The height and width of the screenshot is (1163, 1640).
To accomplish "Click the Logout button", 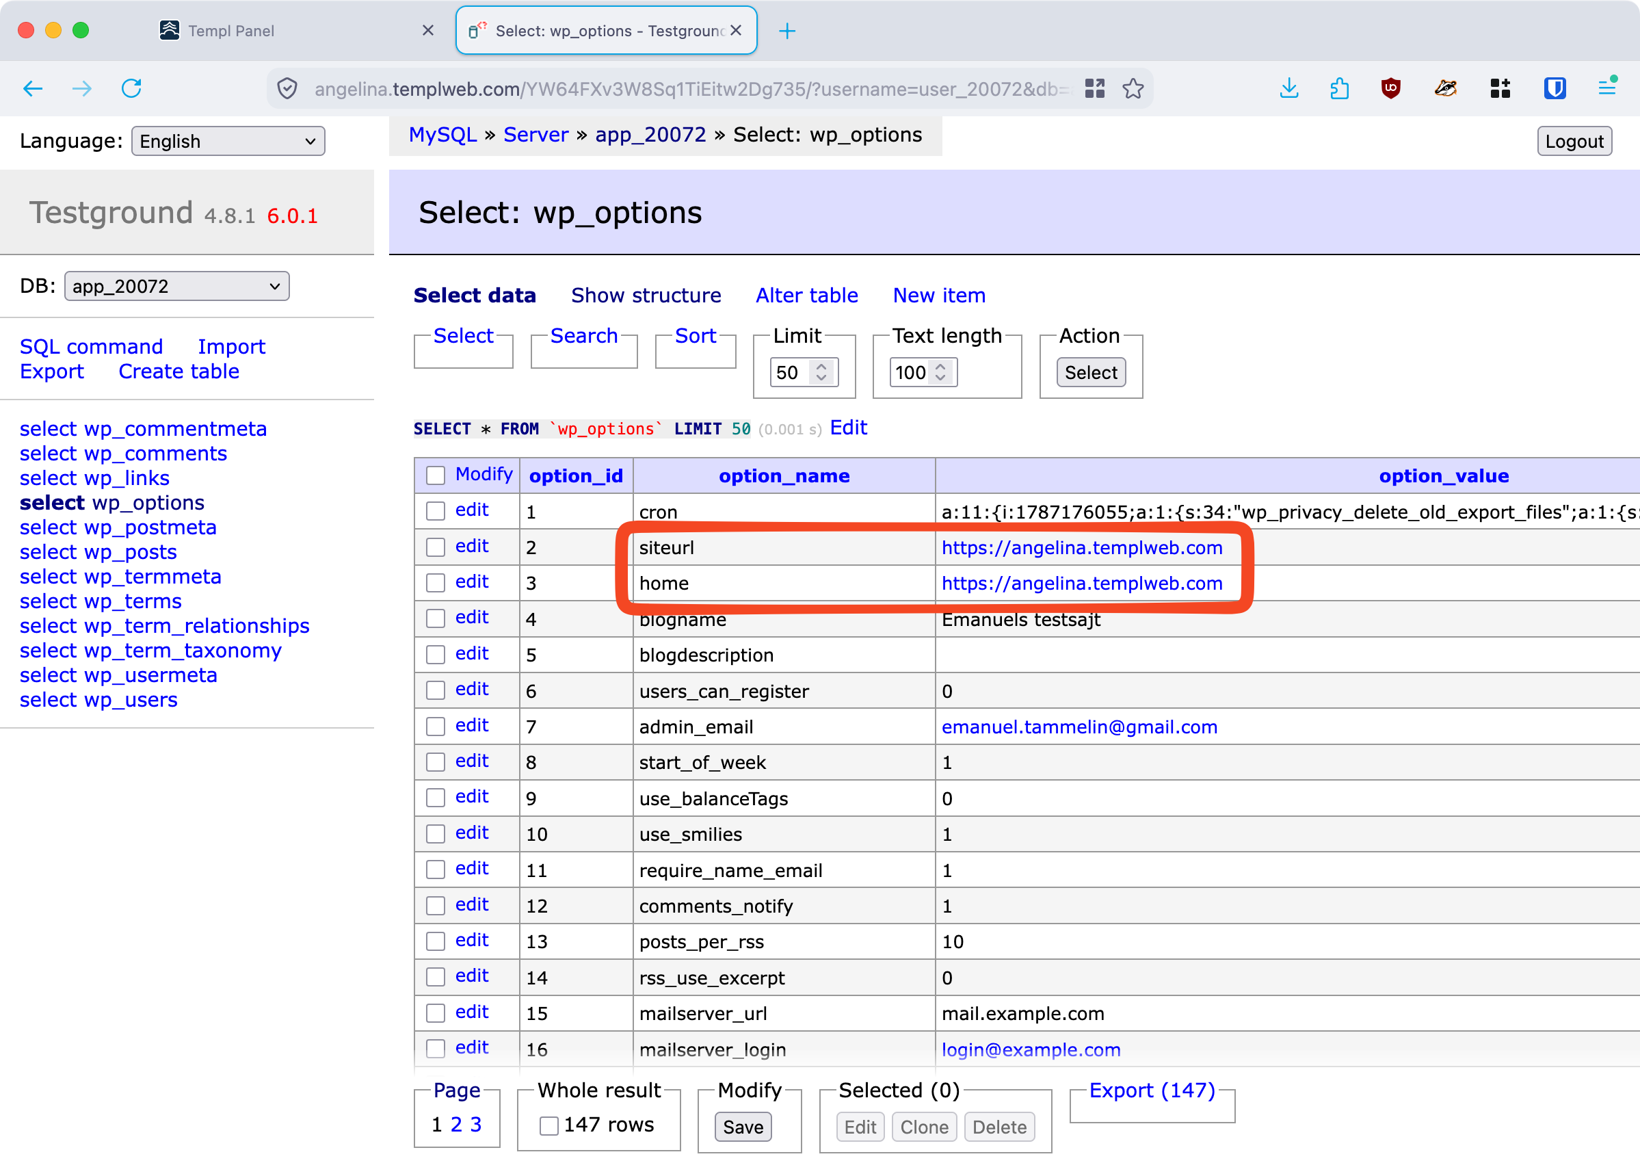I will [x=1574, y=141].
